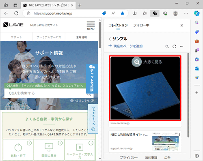Refresh the collection icon
Viewport: 203px width, 161px height.
pos(175,47)
